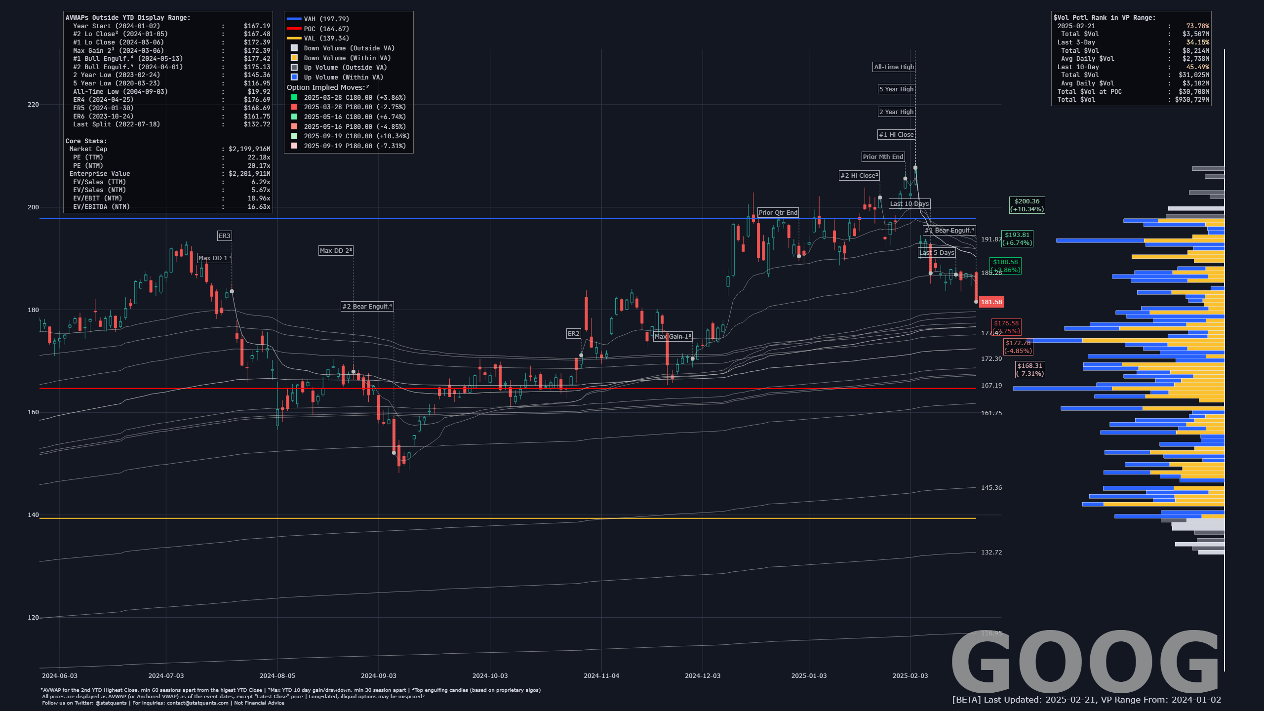Click the Total $Vol at POC row
This screenshot has height=711, width=1264.
1133,92
